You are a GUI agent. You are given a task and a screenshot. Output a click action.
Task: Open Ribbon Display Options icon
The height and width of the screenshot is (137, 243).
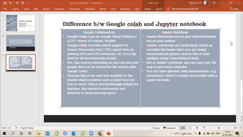pyautogui.click(x=214, y=3)
